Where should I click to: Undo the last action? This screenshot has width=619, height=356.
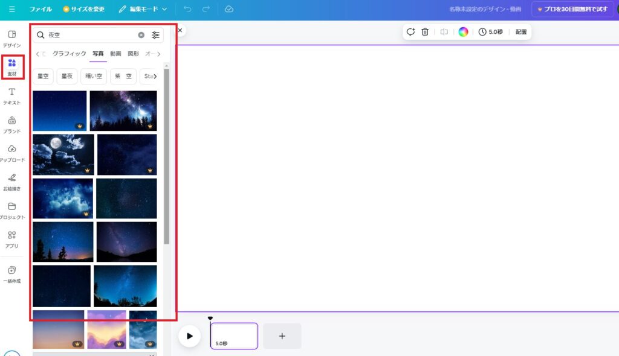pos(187,9)
